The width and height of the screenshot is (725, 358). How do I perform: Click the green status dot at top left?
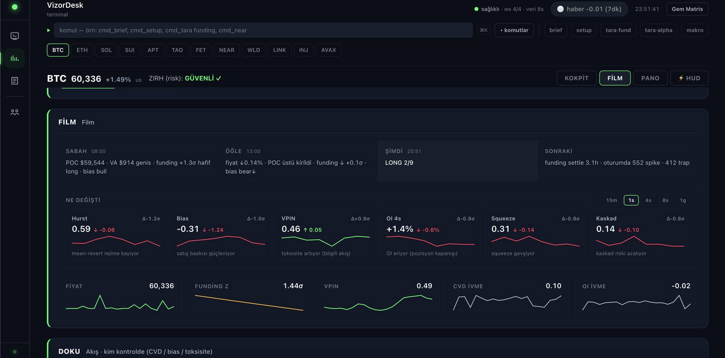(x=14, y=7)
